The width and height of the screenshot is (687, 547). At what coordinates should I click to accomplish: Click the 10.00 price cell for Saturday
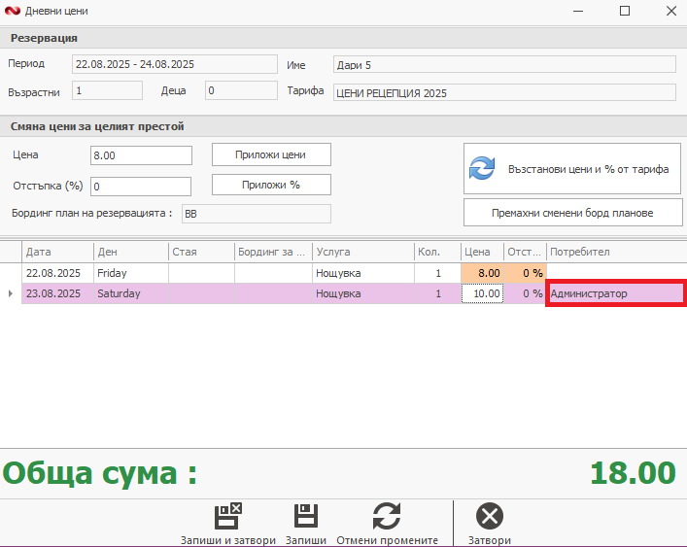(482, 293)
